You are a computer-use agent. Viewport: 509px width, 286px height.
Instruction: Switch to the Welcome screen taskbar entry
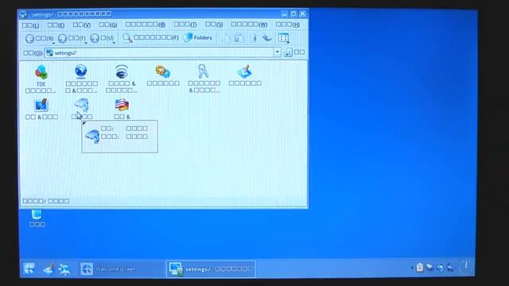pyautogui.click(x=122, y=269)
